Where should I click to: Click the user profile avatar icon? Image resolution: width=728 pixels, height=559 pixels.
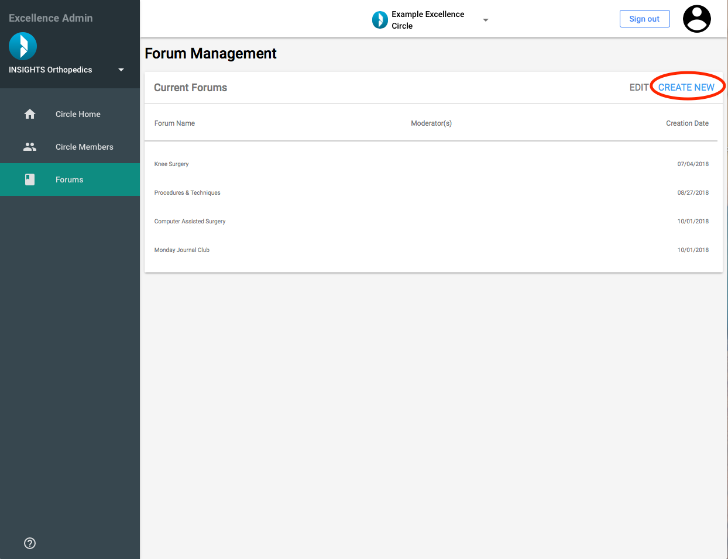pyautogui.click(x=697, y=19)
